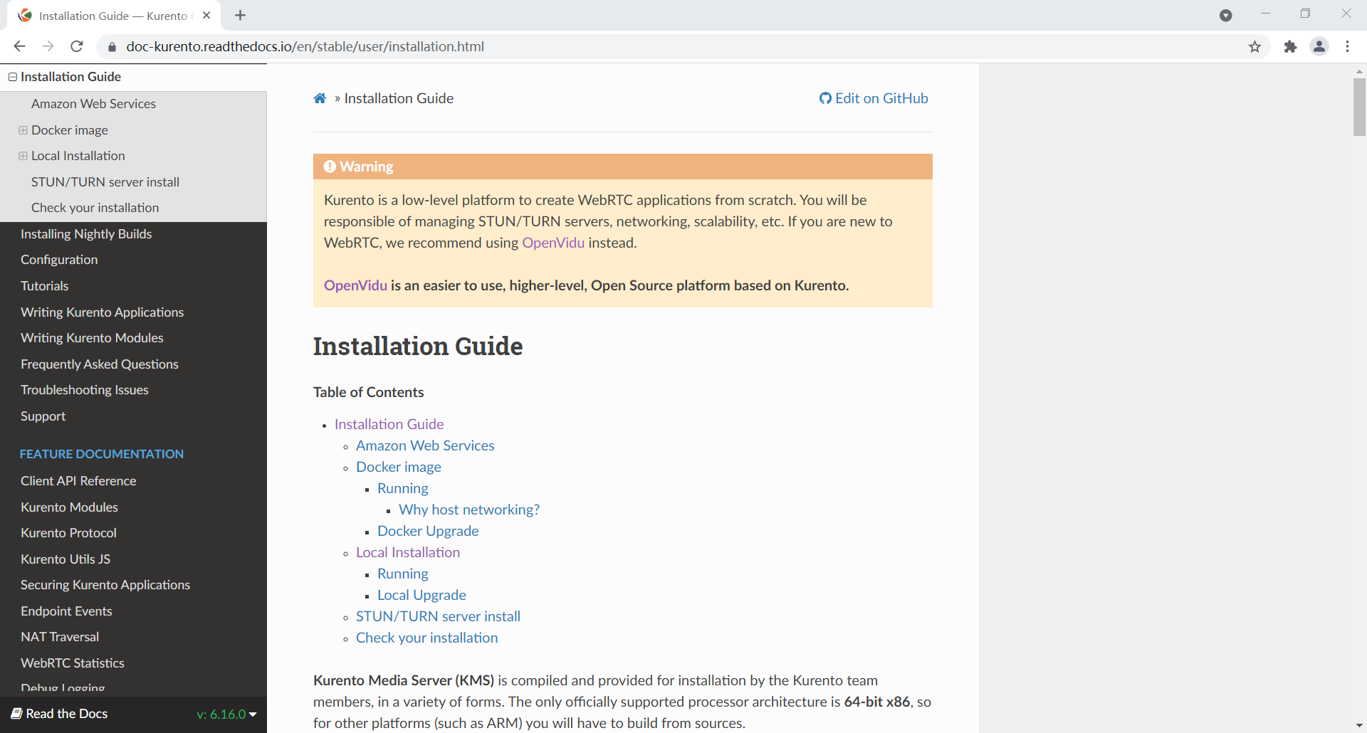Click Docker image contents link
Screen dimensions: 1367x733
[x=399, y=467]
